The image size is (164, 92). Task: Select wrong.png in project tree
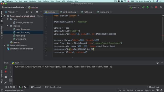point(21,39)
